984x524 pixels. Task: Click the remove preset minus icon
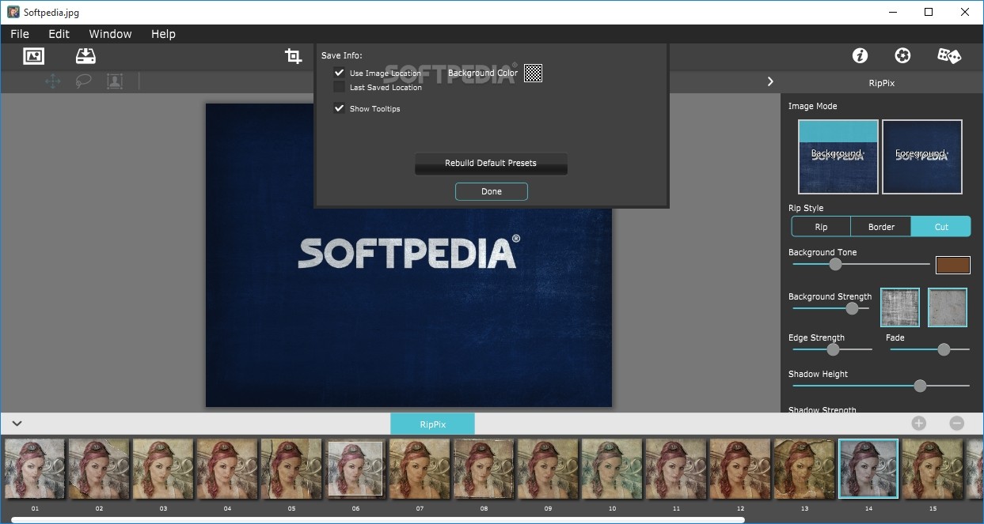click(x=956, y=423)
